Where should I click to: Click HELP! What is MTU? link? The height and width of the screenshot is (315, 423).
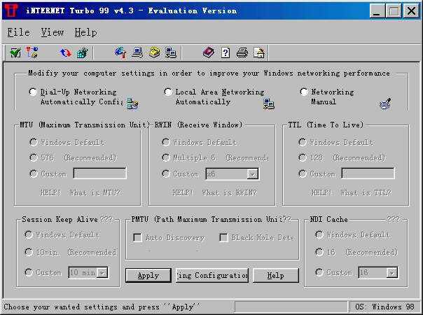(81, 192)
